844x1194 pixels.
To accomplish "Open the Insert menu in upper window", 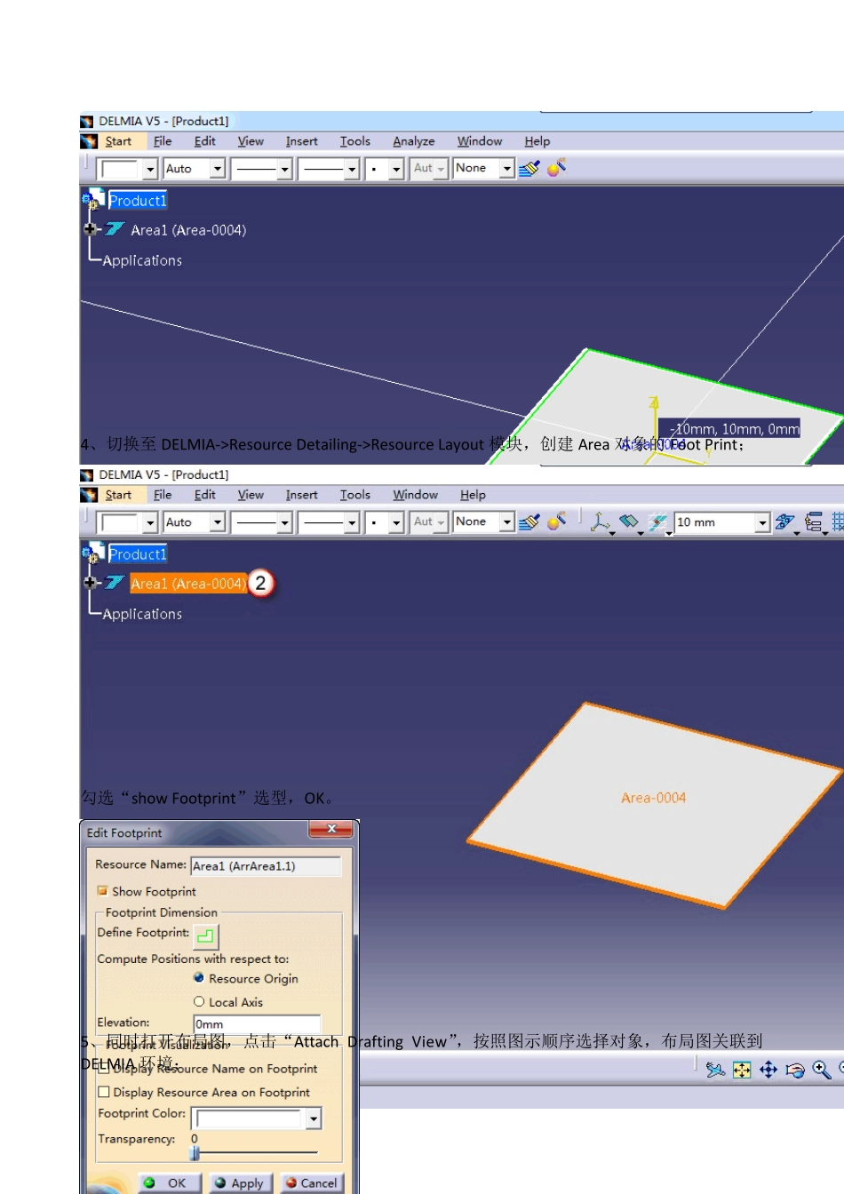I will tap(302, 141).
